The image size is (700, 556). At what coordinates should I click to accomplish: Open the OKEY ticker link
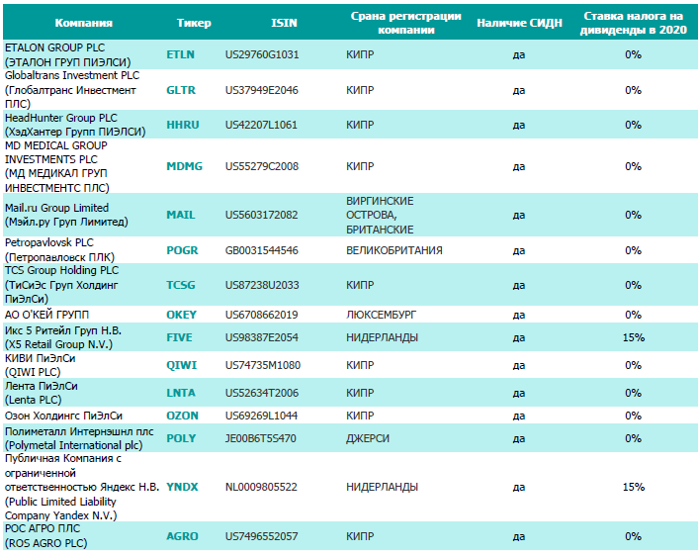(181, 315)
